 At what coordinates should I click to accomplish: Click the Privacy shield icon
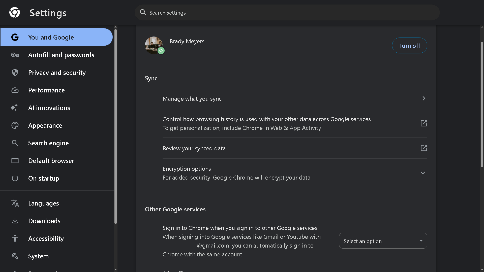pyautogui.click(x=15, y=73)
